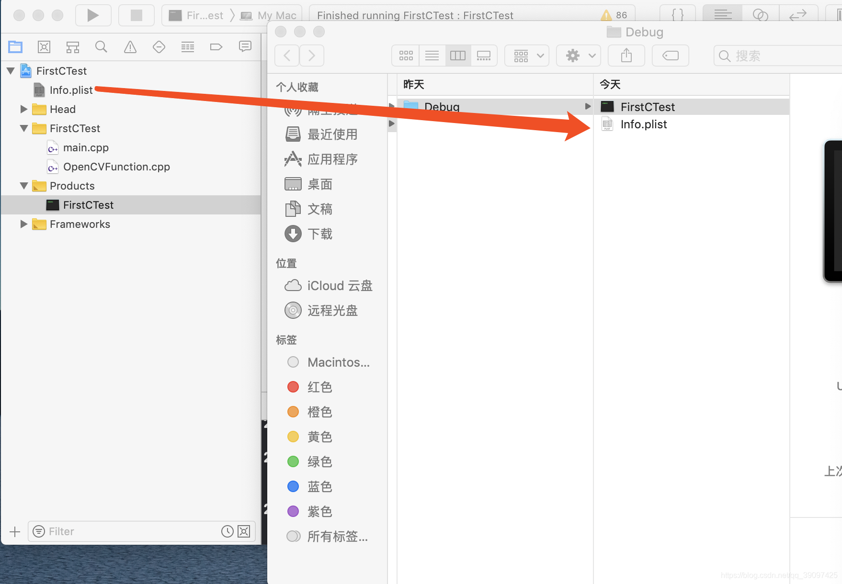Open the Finder Share button

point(626,56)
